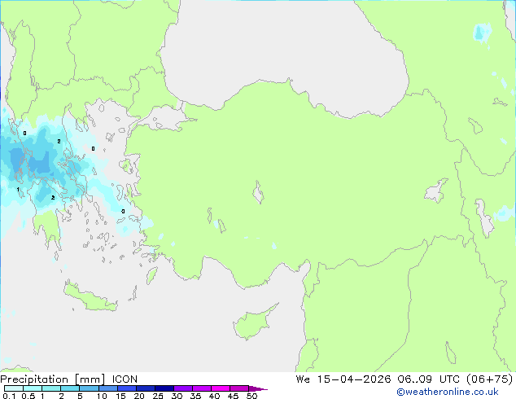Click the 'ICON' model name label

tap(125, 379)
